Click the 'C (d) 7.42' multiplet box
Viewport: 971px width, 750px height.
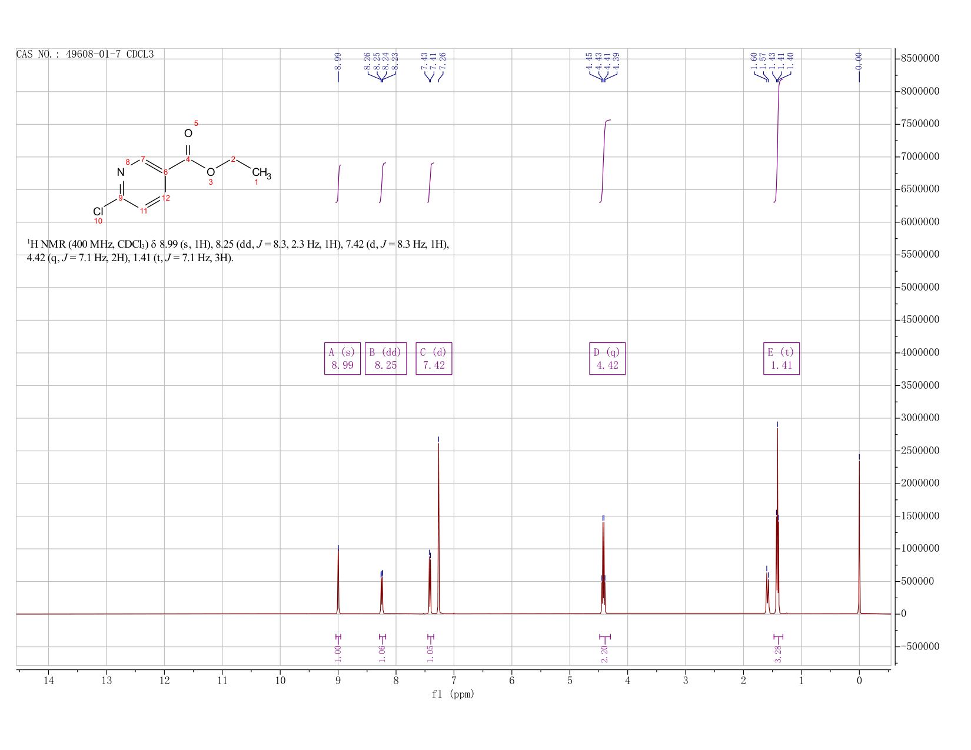pos(434,358)
